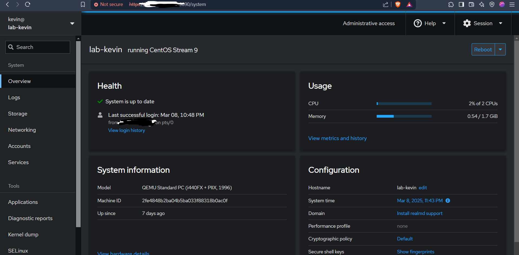Select Networking in the sidebar
Screen dimensions: 519x255
tap(22, 130)
